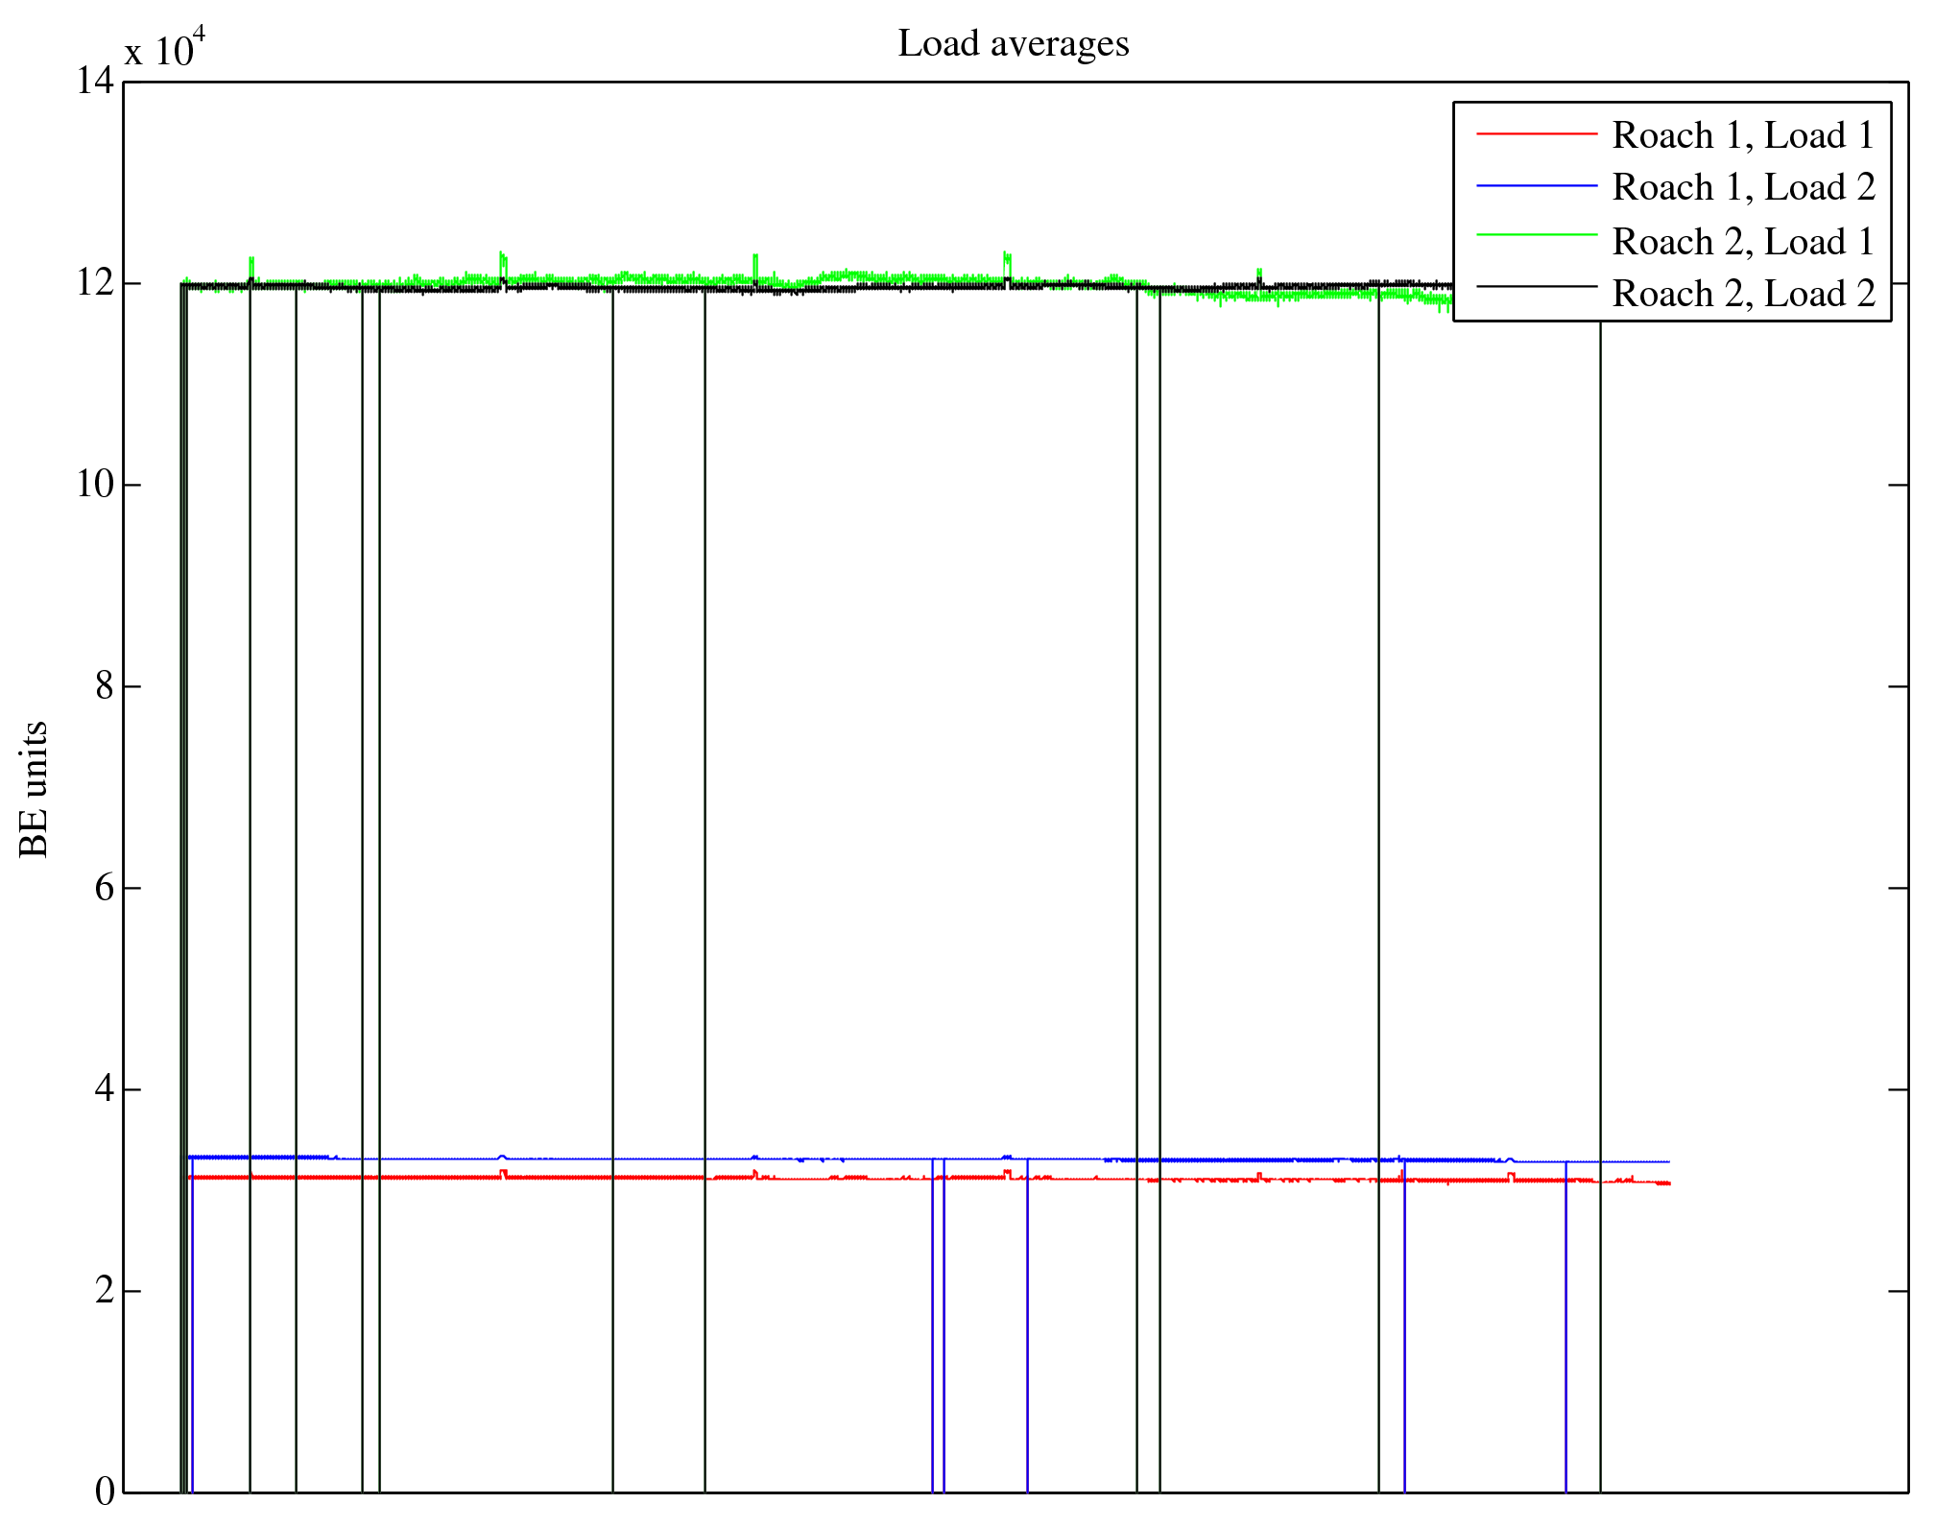The width and height of the screenshot is (1936, 1528).
Task: Click the black line sample in legend
Action: click(1536, 286)
